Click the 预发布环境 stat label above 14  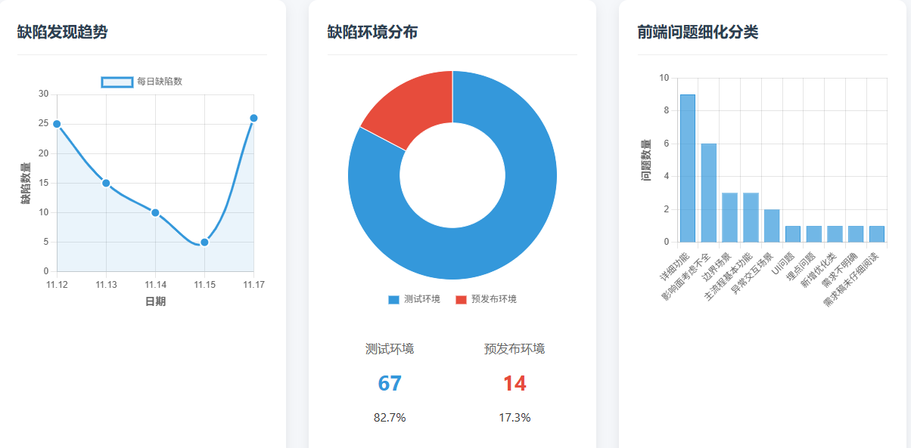[x=515, y=349]
